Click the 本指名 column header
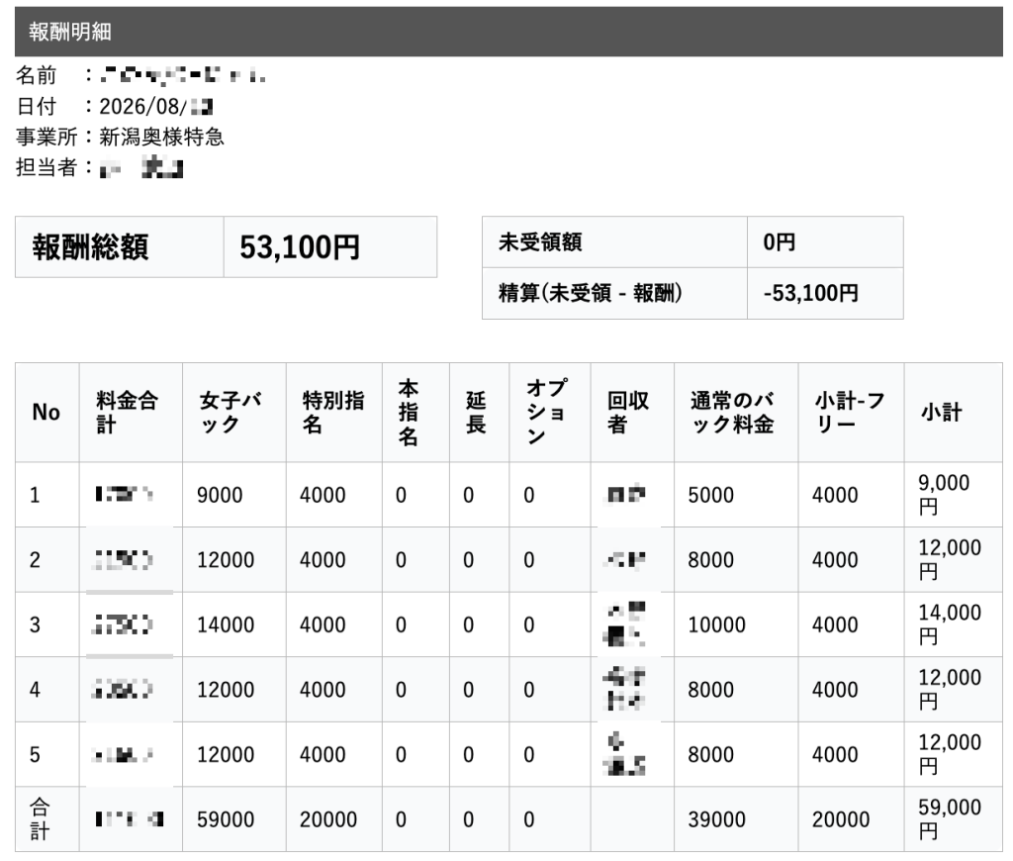This screenshot has width=1013, height=861. coord(415,413)
